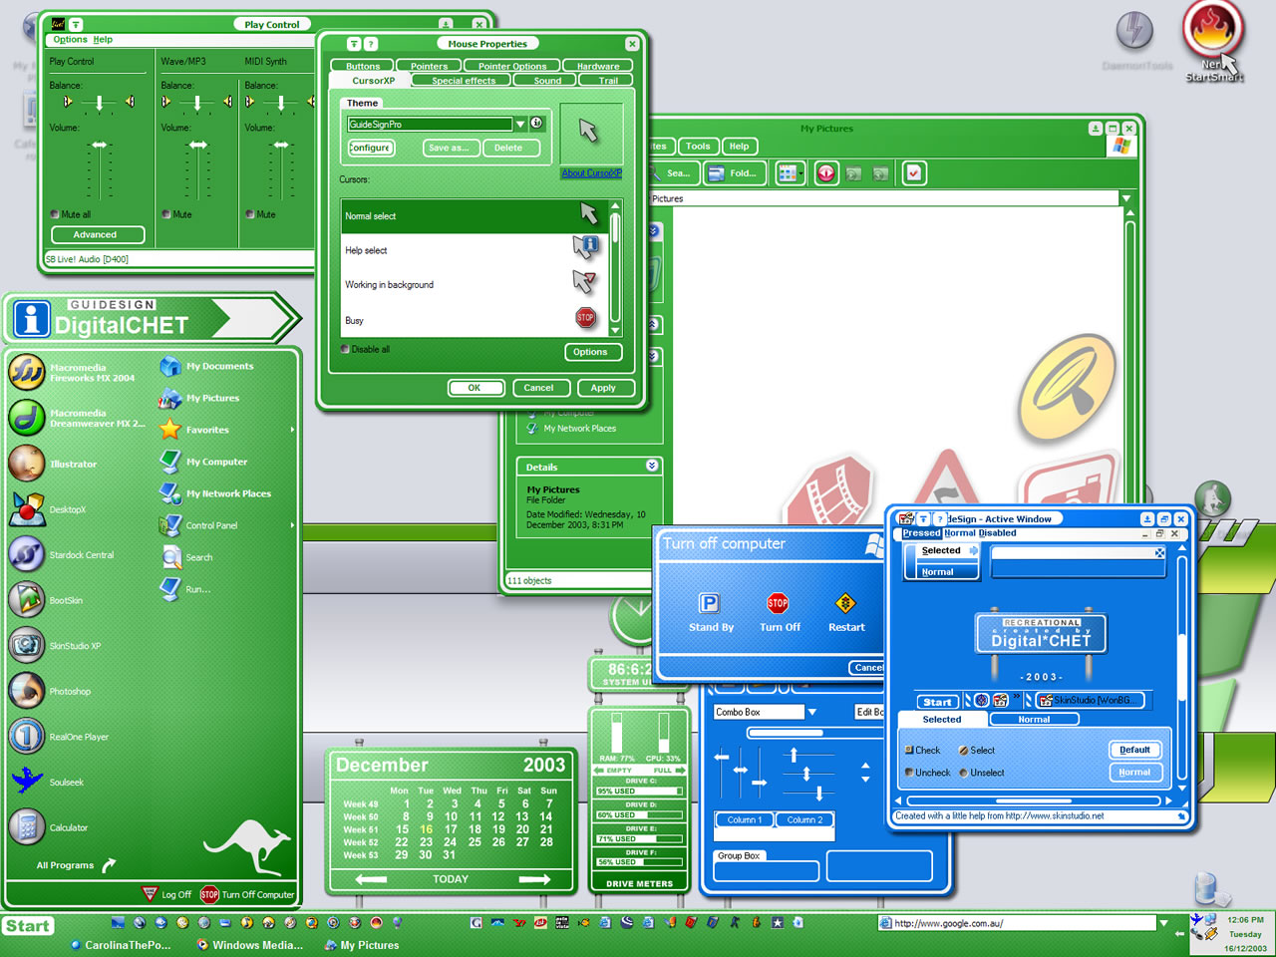The image size is (1276, 957).
Task: Open the Options menu in Play Control
Action: (x=70, y=40)
